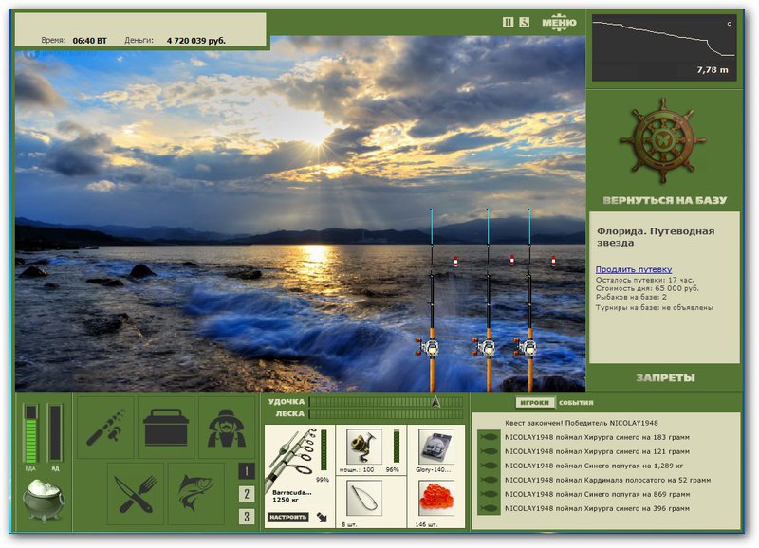Click fish icon beside Хирурга синего 396 грамм
This screenshot has width=759, height=548.
[x=489, y=508]
